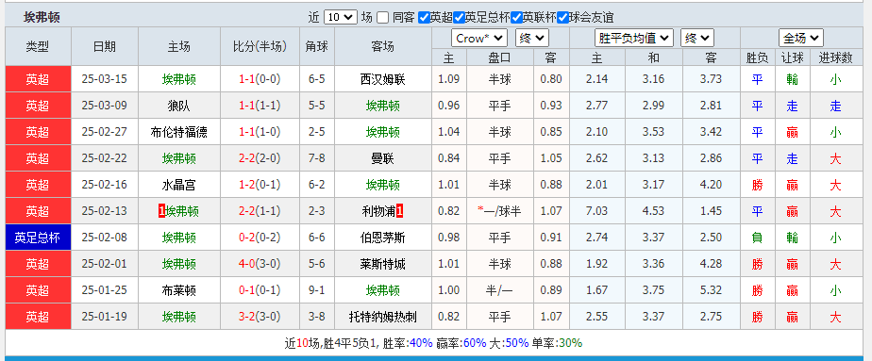The height and width of the screenshot is (361, 872).
Task: Click the 25-02-13 date cell
Action: click(x=105, y=211)
